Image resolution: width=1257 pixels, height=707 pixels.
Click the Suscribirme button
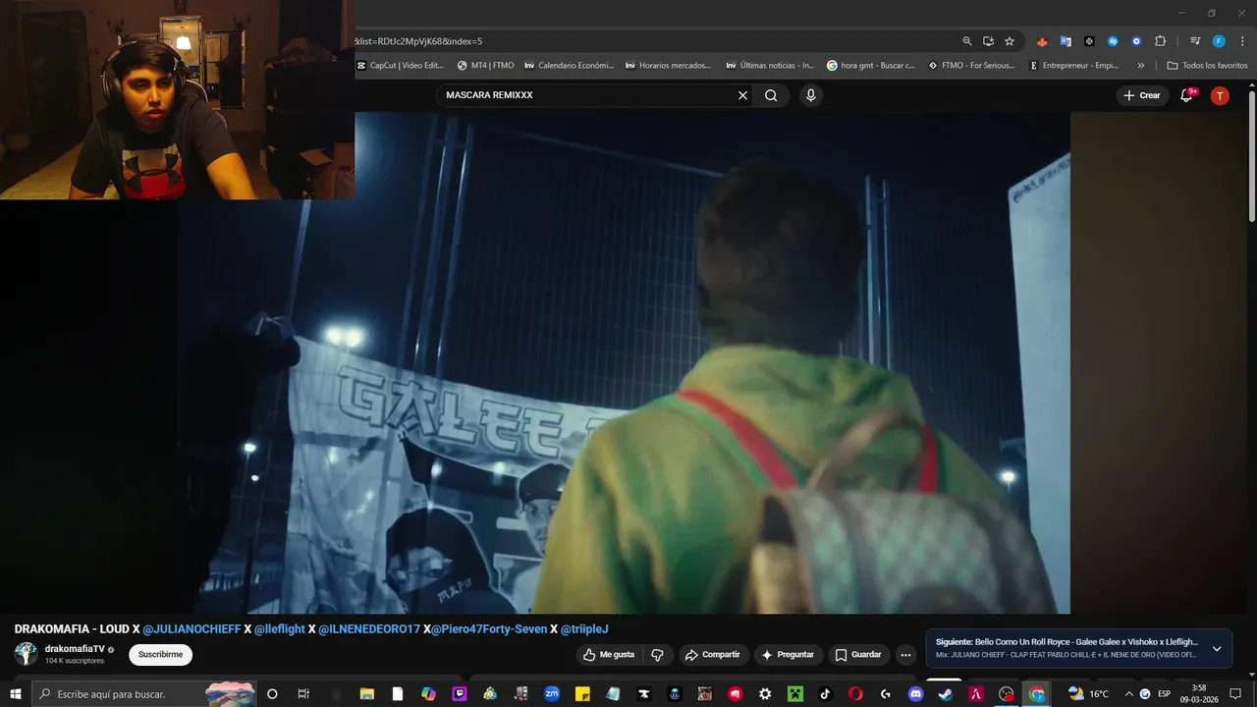160,655
